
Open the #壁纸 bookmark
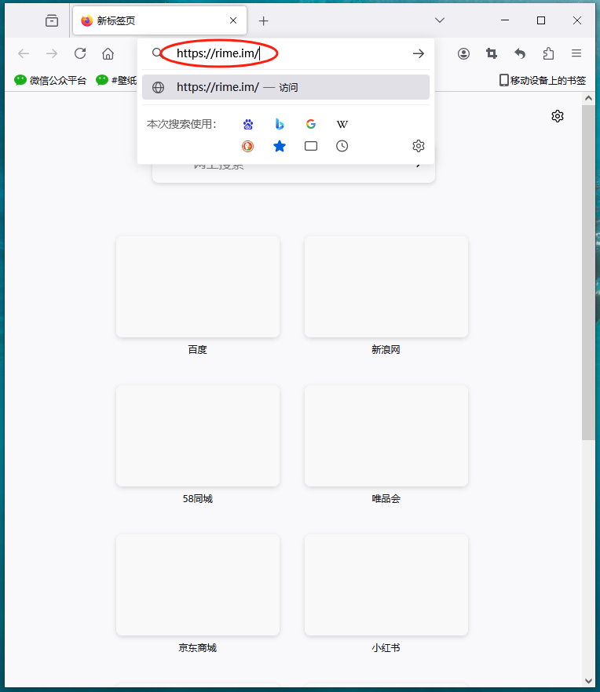click(116, 80)
